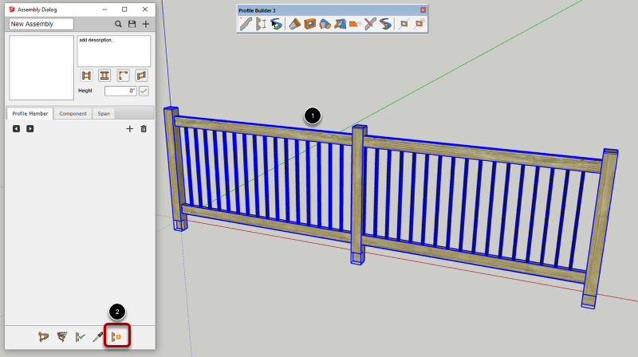Click the previous arrow under Profile Member tab

[17, 128]
